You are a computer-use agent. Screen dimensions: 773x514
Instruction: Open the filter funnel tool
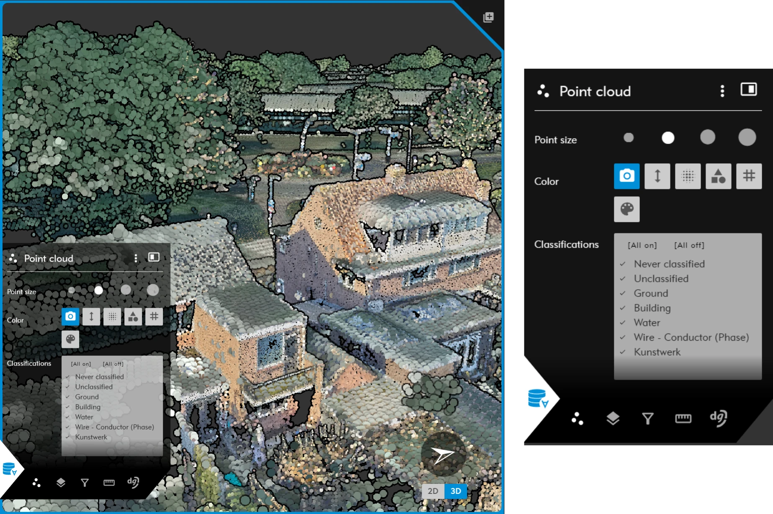[x=648, y=418]
